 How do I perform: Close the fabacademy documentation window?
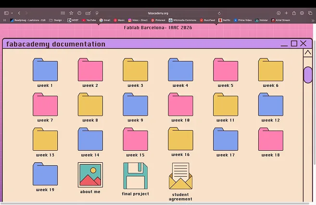tap(303, 44)
